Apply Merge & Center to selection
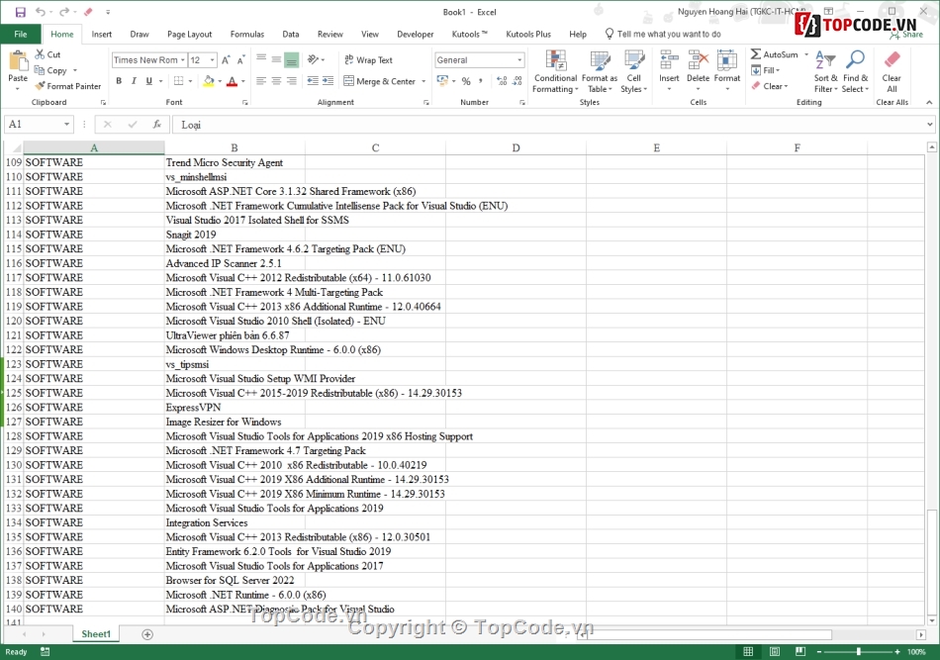 [x=381, y=81]
